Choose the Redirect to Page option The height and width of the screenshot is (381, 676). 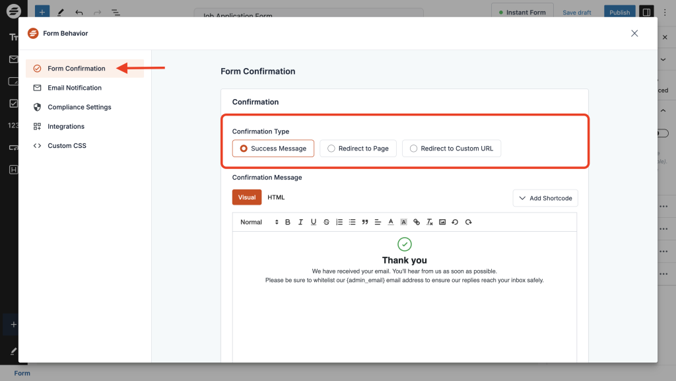358,149
